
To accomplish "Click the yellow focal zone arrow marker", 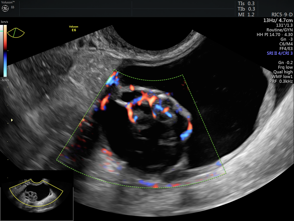I will (x=12, y=120).
